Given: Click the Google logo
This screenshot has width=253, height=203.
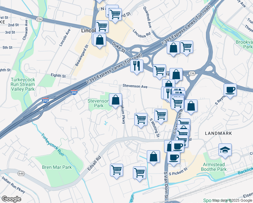Looking at the screenshot, I should [x=11, y=199].
